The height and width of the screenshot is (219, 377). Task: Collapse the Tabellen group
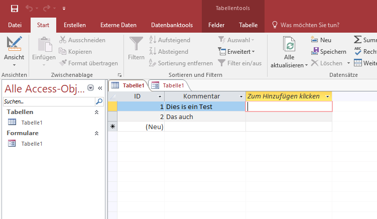click(x=96, y=112)
